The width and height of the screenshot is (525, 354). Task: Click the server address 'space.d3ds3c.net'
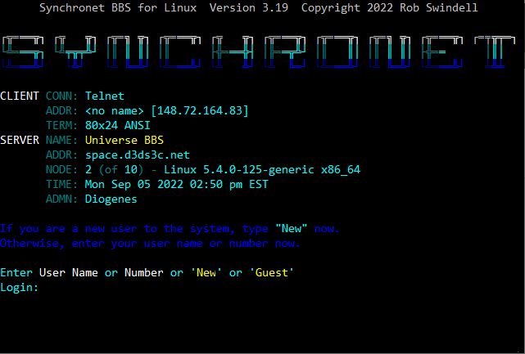(x=138, y=155)
